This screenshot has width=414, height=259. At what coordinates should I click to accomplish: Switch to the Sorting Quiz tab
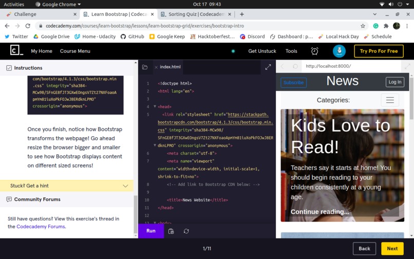(196, 14)
